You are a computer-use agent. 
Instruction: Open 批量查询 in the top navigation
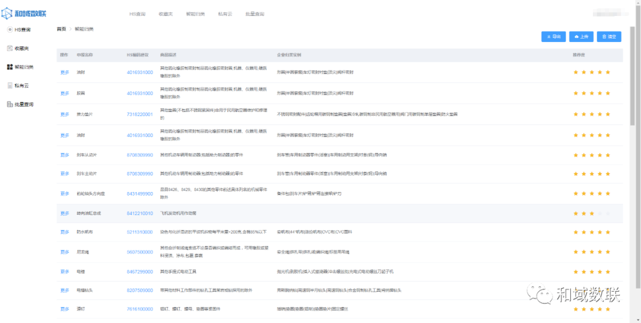pyautogui.click(x=255, y=14)
